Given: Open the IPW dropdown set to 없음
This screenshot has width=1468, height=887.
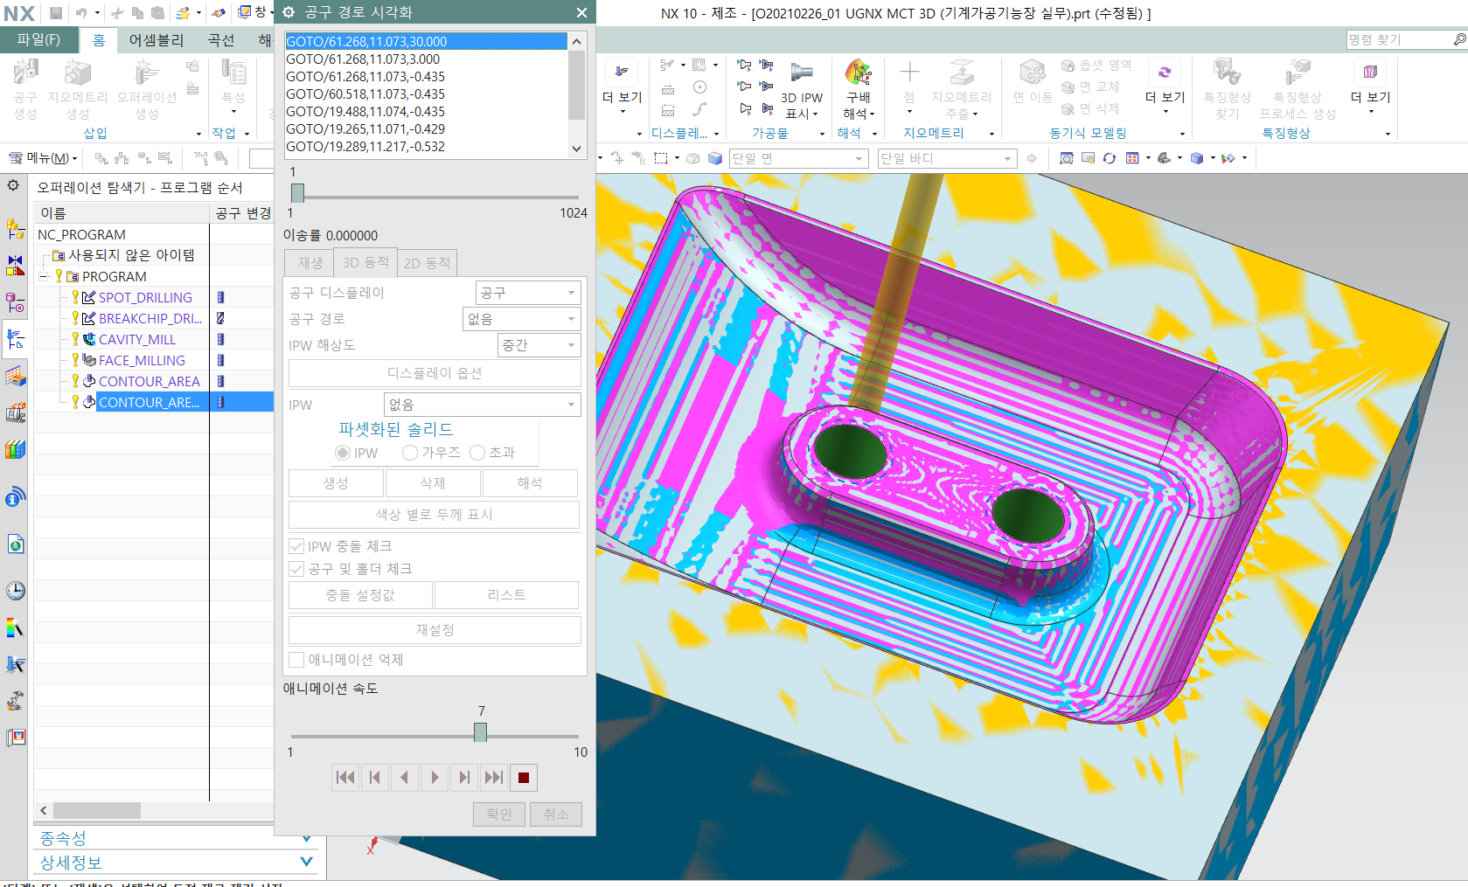Looking at the screenshot, I should tap(483, 405).
